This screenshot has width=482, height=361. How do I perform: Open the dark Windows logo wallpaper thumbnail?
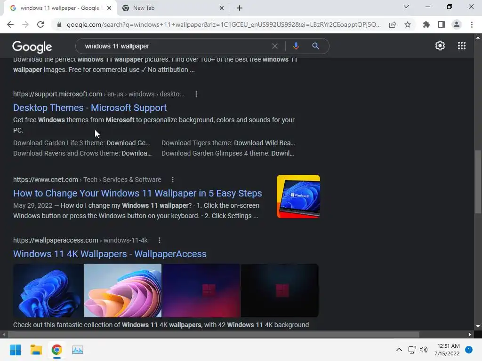(280, 290)
